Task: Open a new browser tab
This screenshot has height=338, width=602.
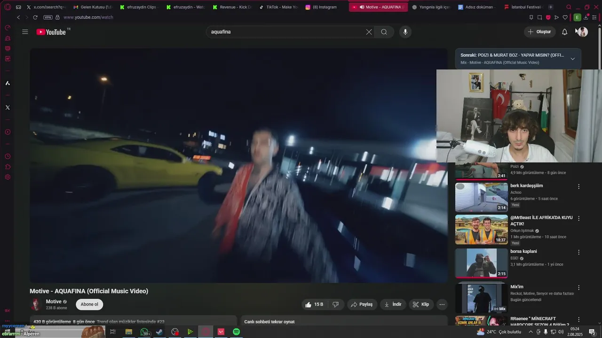Action: coord(551,7)
